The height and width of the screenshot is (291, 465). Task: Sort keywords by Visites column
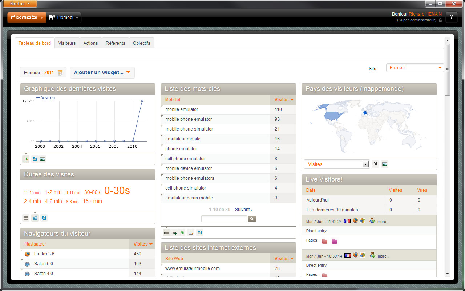284,100
